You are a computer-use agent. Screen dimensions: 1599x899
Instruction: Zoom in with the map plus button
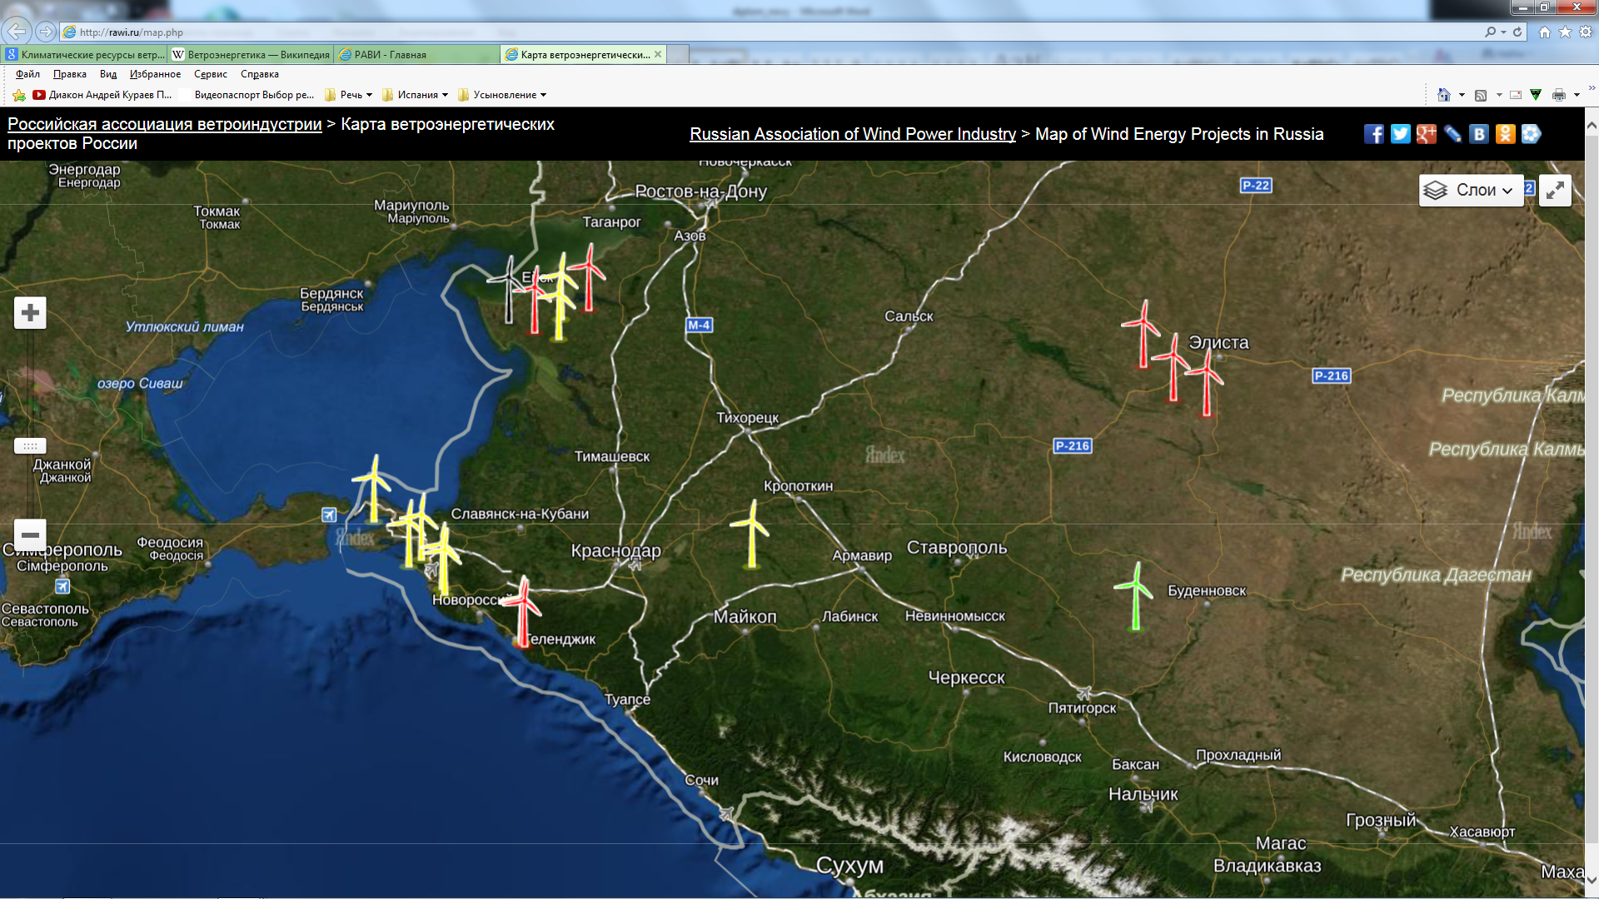[30, 313]
